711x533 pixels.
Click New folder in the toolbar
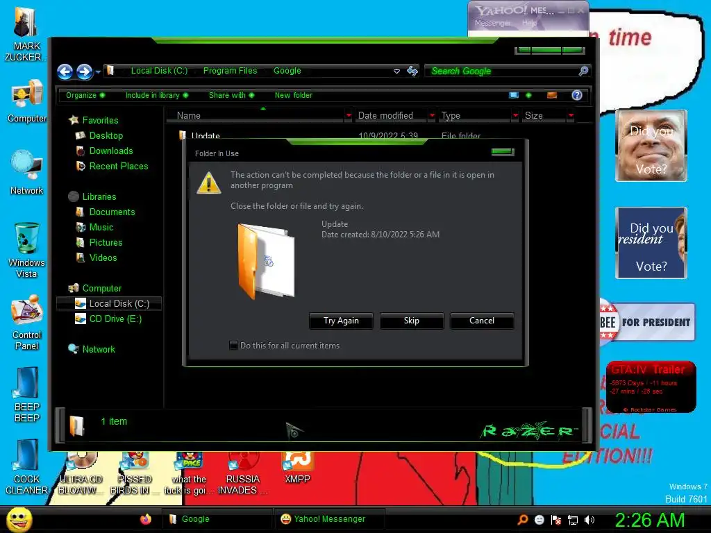(294, 95)
